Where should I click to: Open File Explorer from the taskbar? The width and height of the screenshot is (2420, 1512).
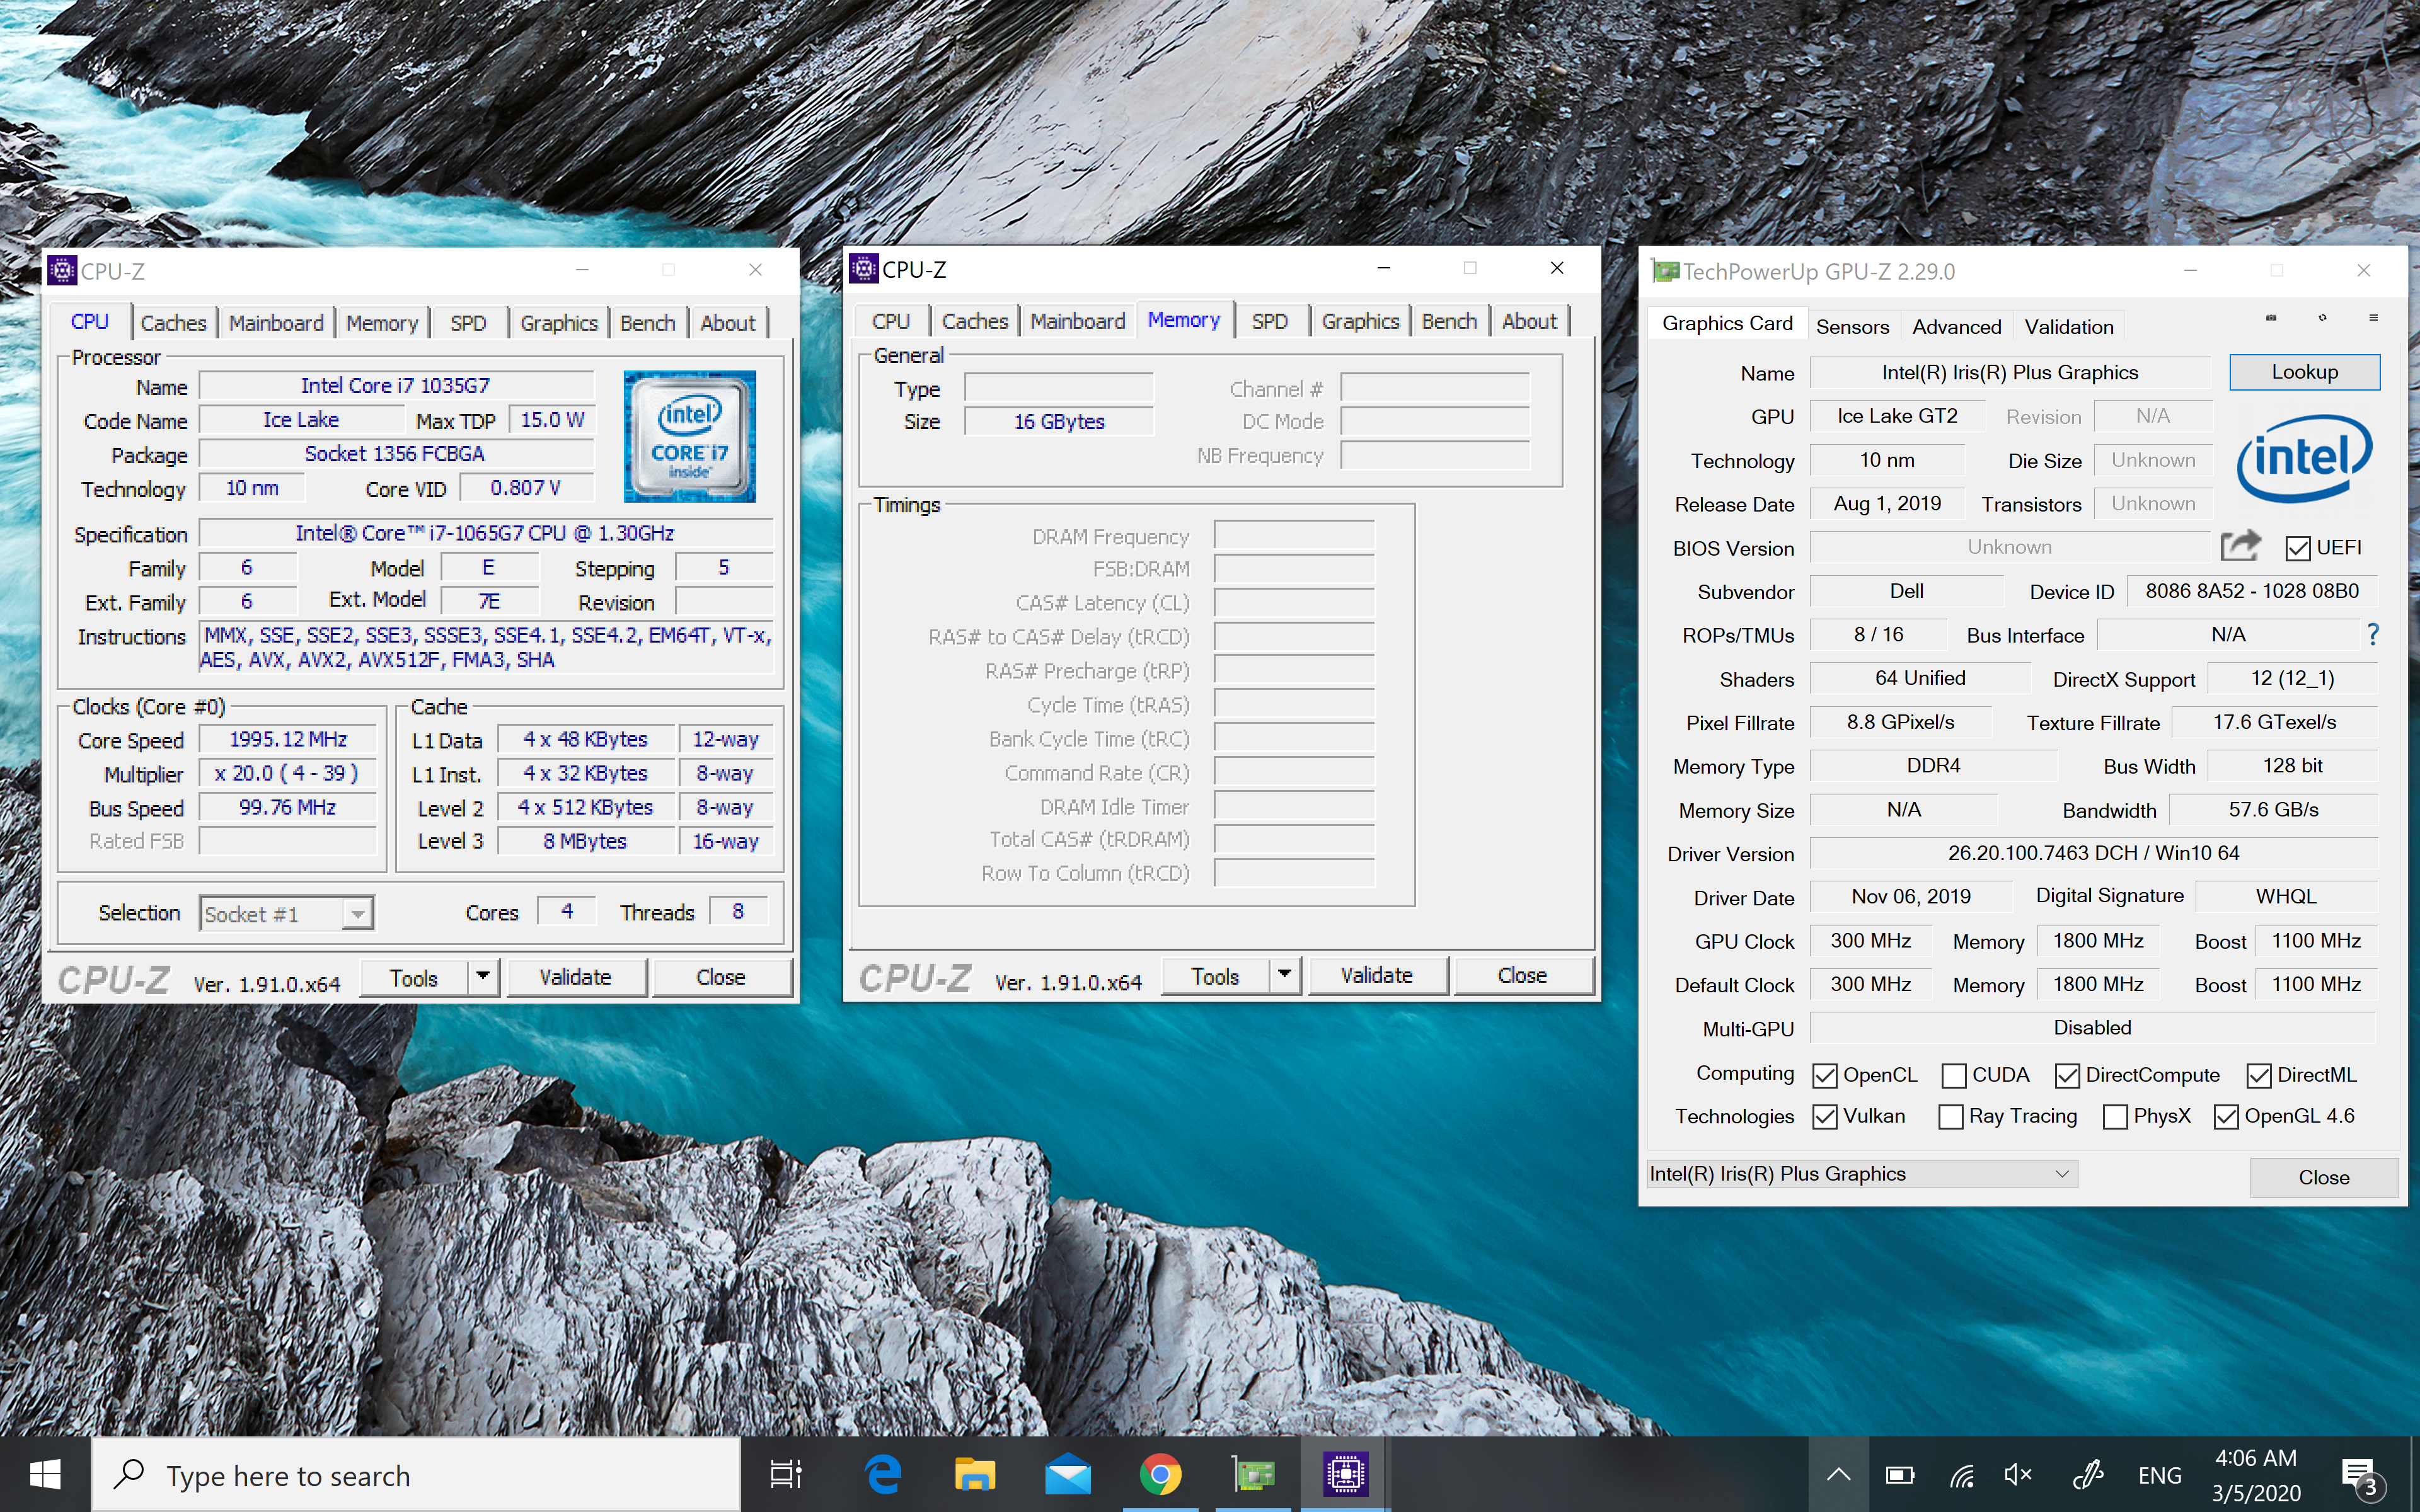click(975, 1474)
